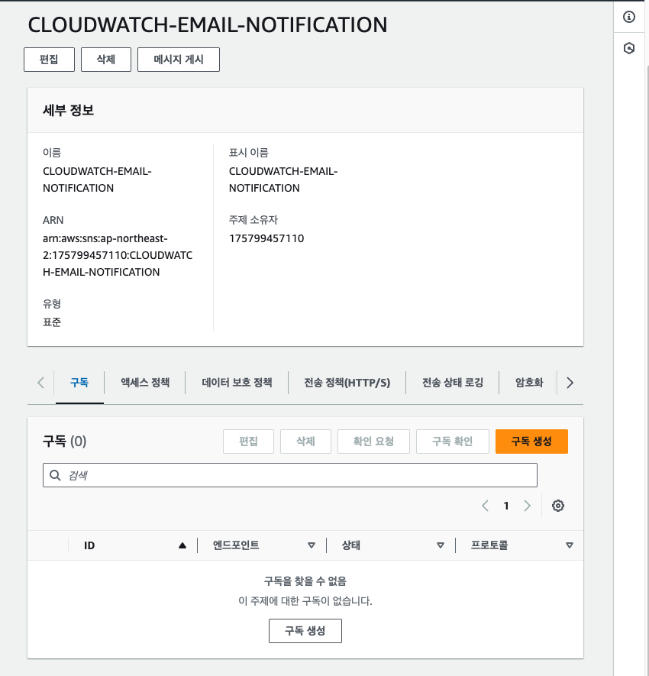Click the topic 삭제 button at top

(106, 60)
